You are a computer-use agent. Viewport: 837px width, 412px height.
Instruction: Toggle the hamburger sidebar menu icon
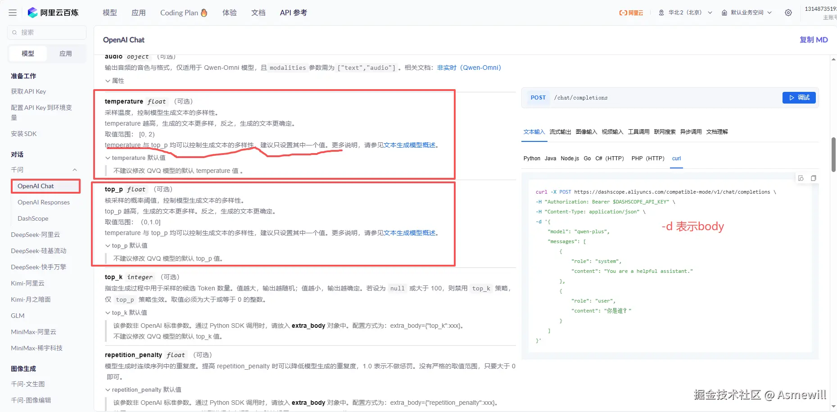(x=13, y=13)
